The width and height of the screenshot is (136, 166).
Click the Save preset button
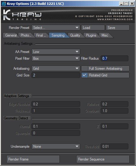point(118,28)
